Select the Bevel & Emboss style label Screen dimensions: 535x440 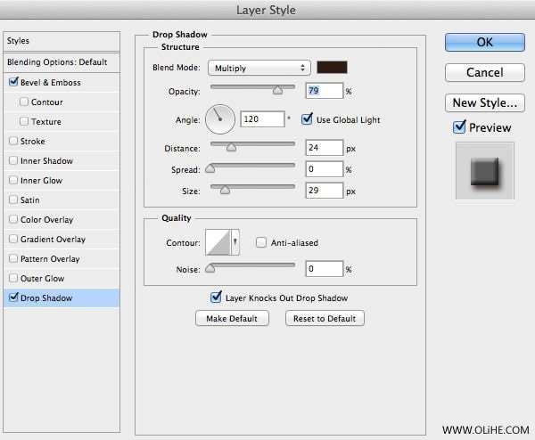click(51, 83)
